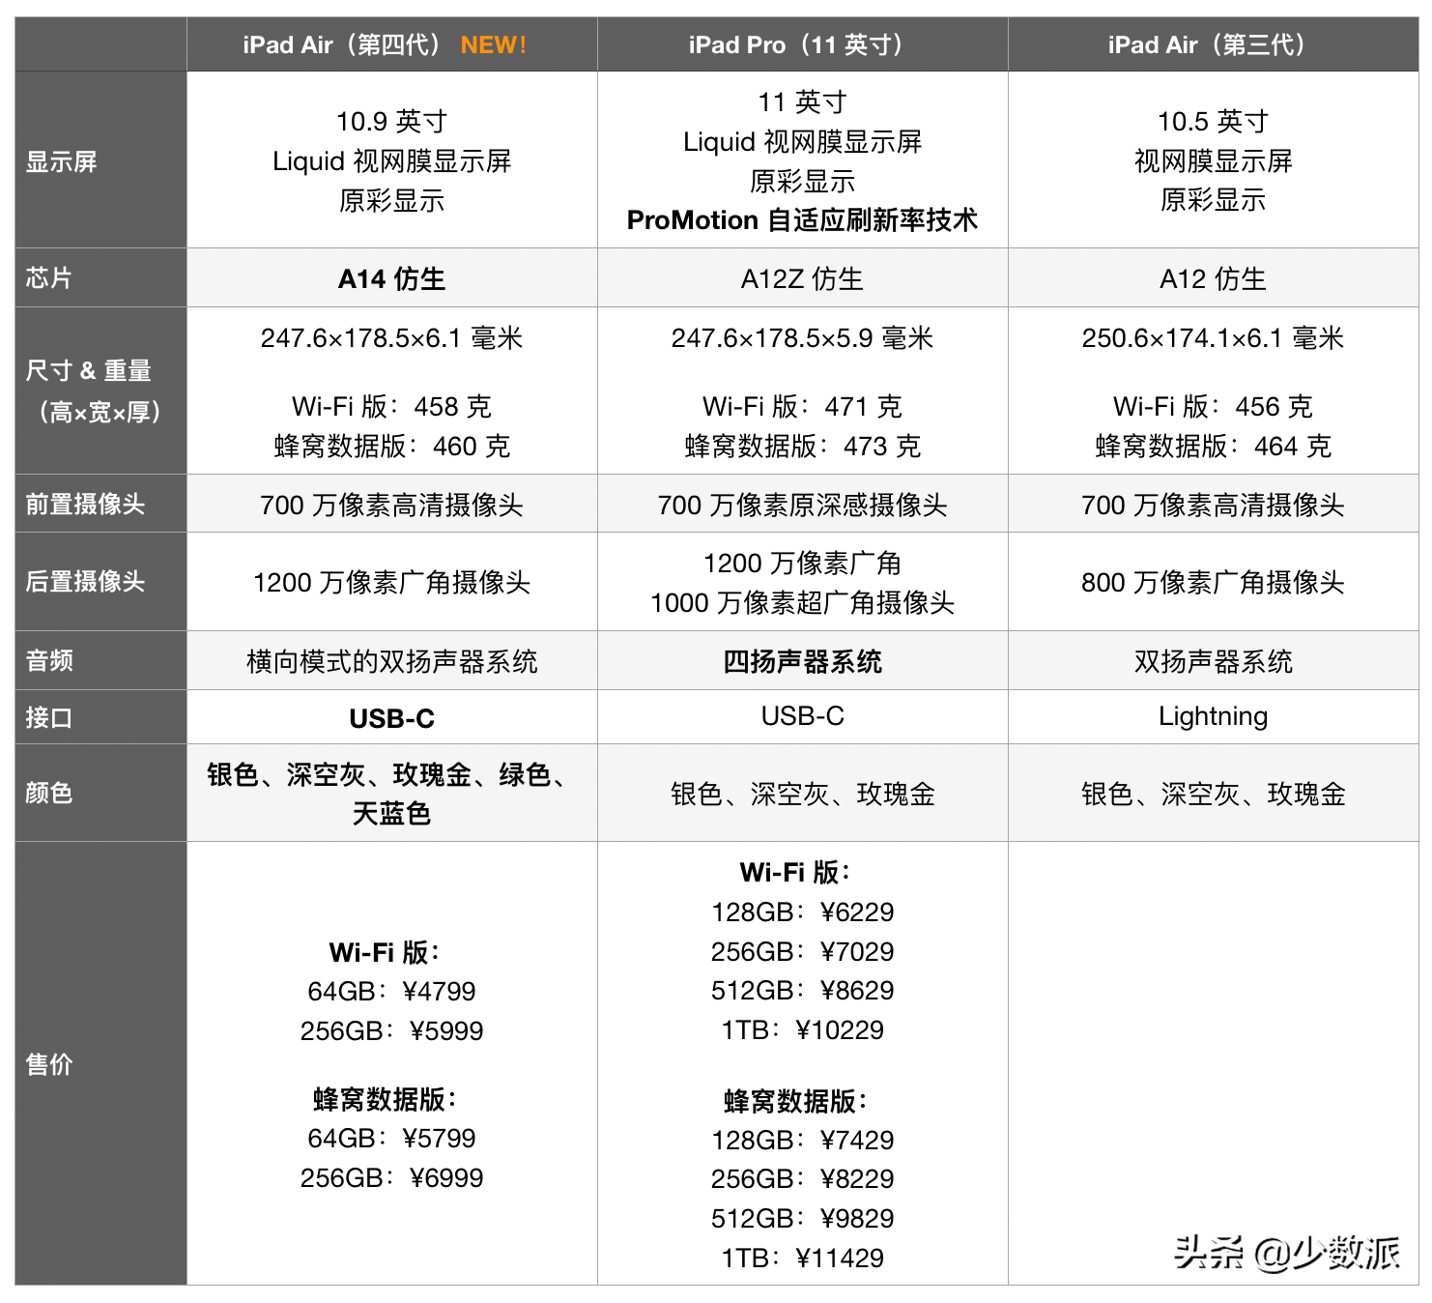
Task: Click the 蜂窝数据版：460 克 weight
Action: 391,447
